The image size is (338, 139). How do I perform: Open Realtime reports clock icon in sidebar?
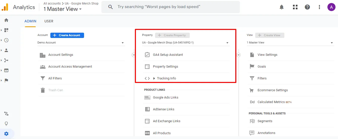click(6, 40)
